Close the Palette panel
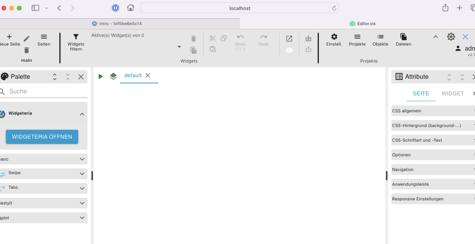The image size is (475, 244). (81, 77)
